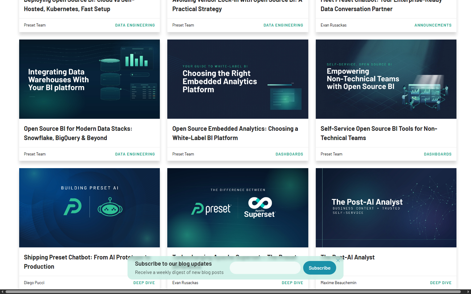Open 'Choosing the Right Embedded Analytics Platform' thumbnail
Screen dimensions: 471x294
(x=238, y=79)
